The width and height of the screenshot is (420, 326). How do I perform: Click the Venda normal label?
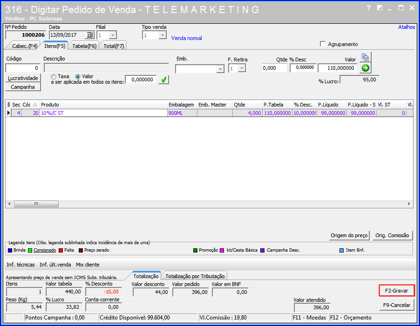[186, 38]
